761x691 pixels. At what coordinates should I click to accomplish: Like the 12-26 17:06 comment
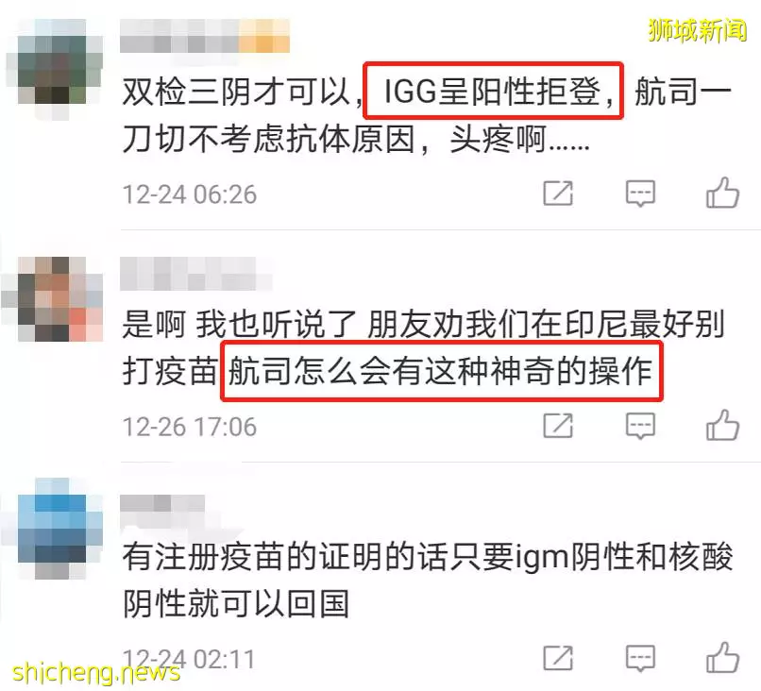point(722,425)
